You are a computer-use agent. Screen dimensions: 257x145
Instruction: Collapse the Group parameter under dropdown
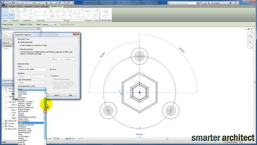tap(32, 89)
